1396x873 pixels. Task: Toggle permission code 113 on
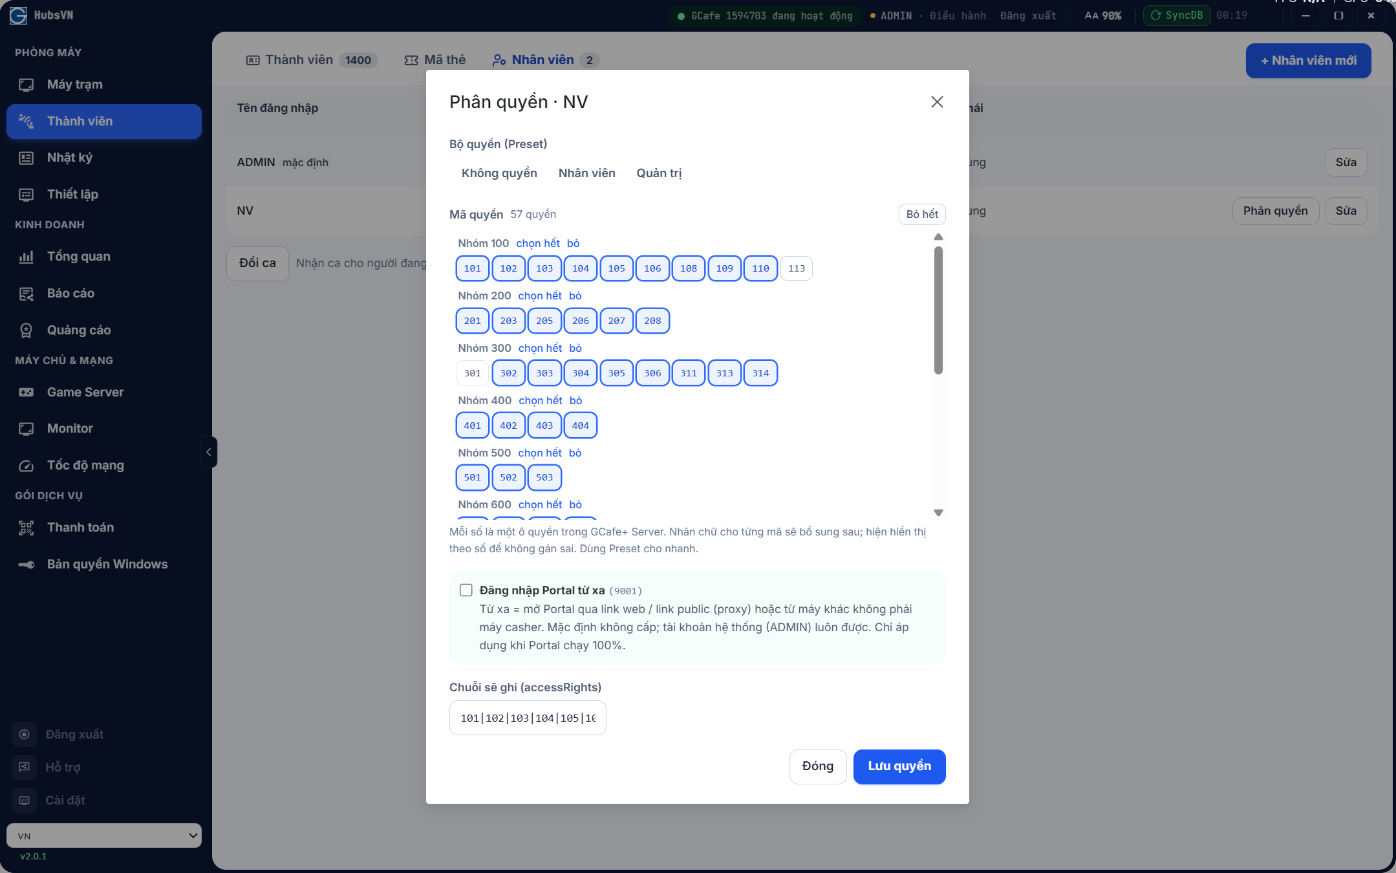pyautogui.click(x=797, y=268)
